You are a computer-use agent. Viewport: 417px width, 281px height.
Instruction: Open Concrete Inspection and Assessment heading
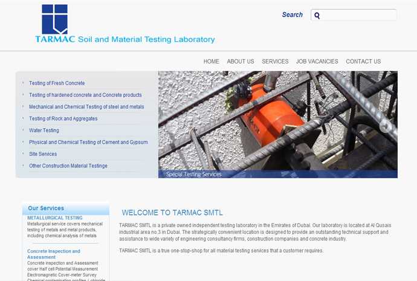tap(54, 254)
